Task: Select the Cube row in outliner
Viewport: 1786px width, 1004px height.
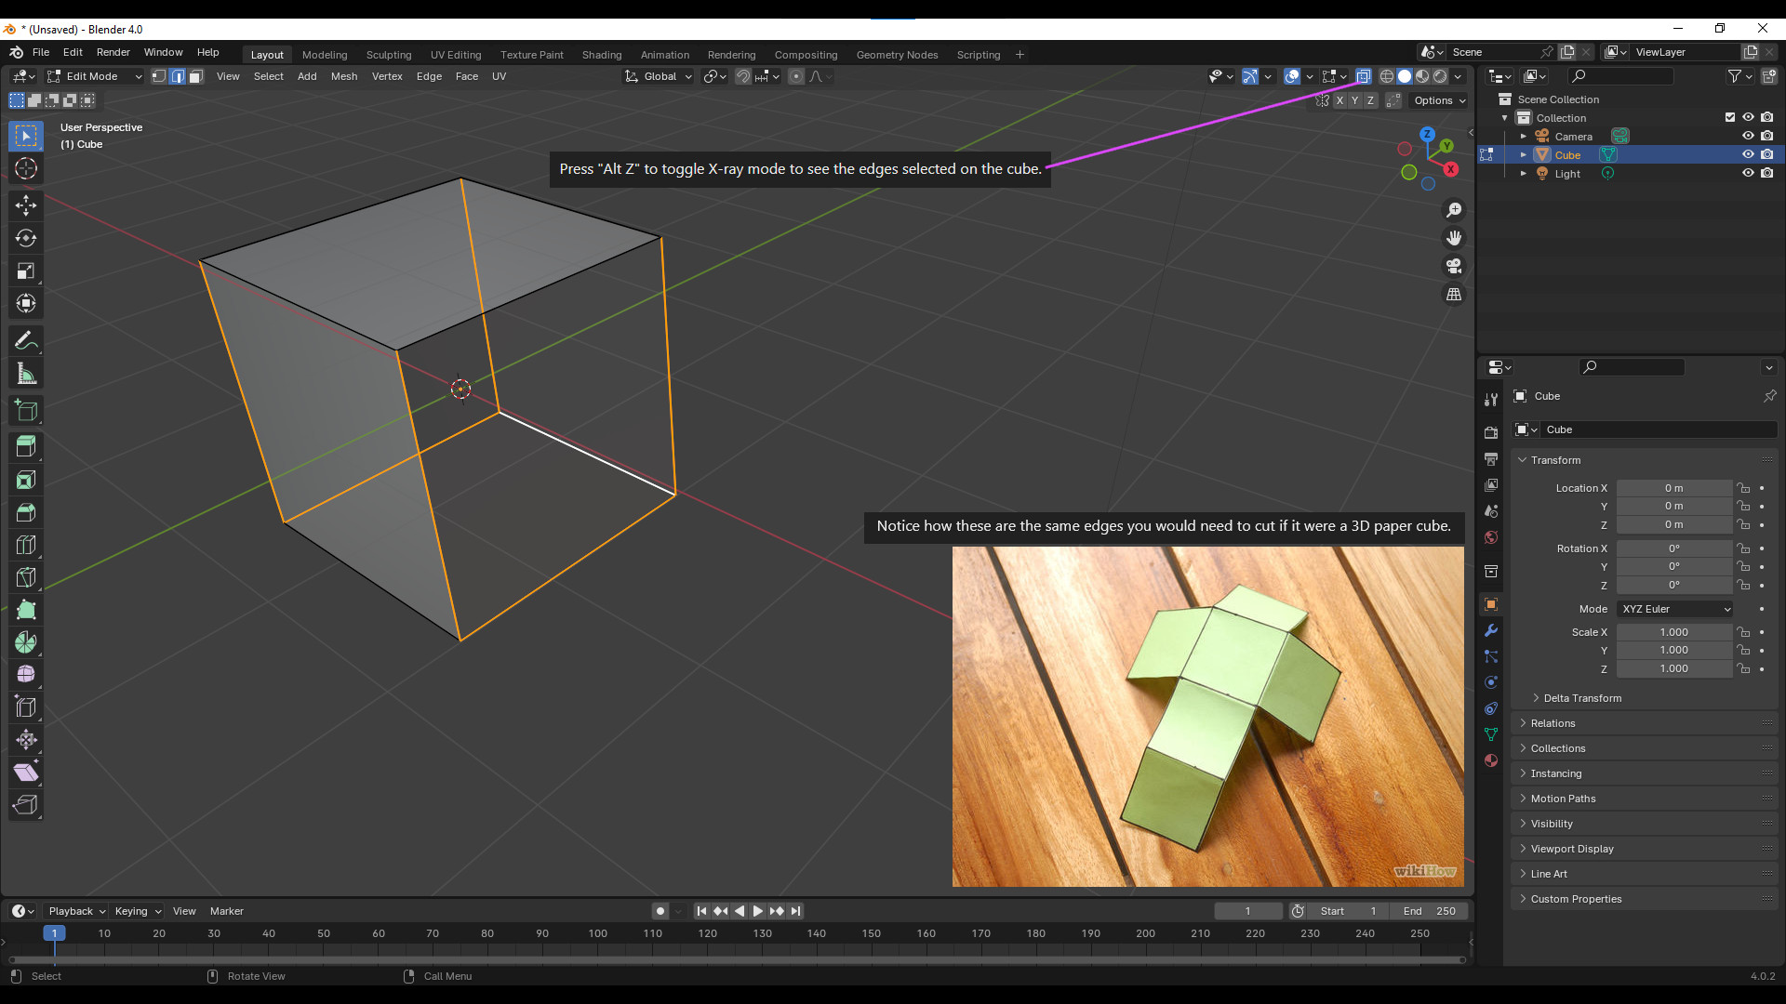Action: point(1630,154)
